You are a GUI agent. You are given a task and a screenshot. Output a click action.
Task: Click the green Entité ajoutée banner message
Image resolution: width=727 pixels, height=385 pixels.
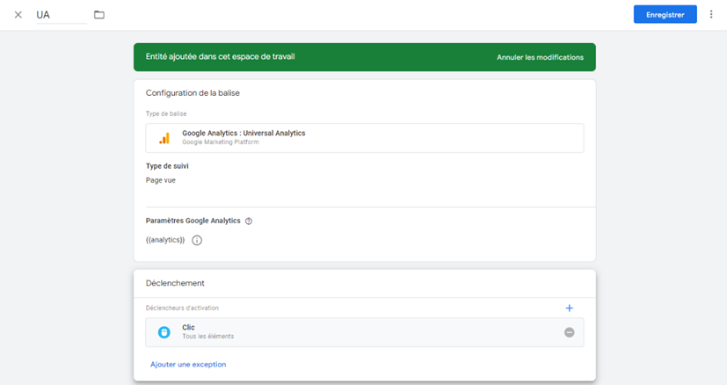tap(220, 57)
